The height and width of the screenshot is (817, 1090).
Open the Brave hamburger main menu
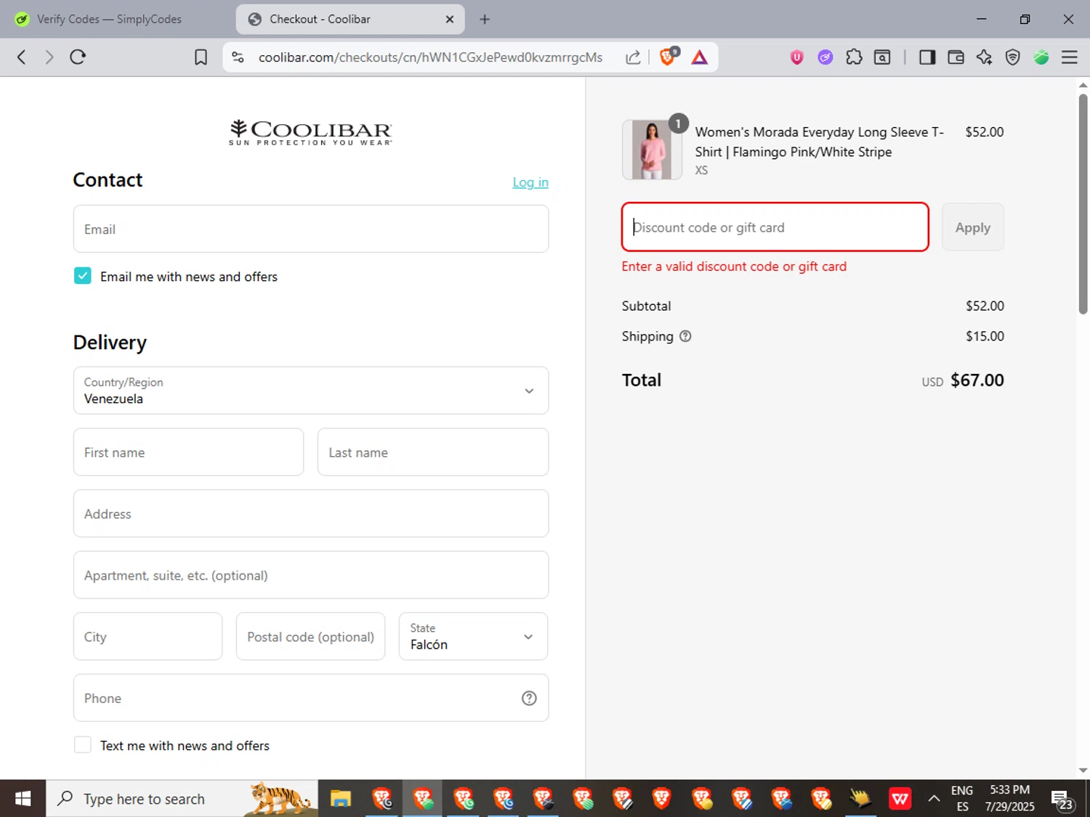point(1069,57)
